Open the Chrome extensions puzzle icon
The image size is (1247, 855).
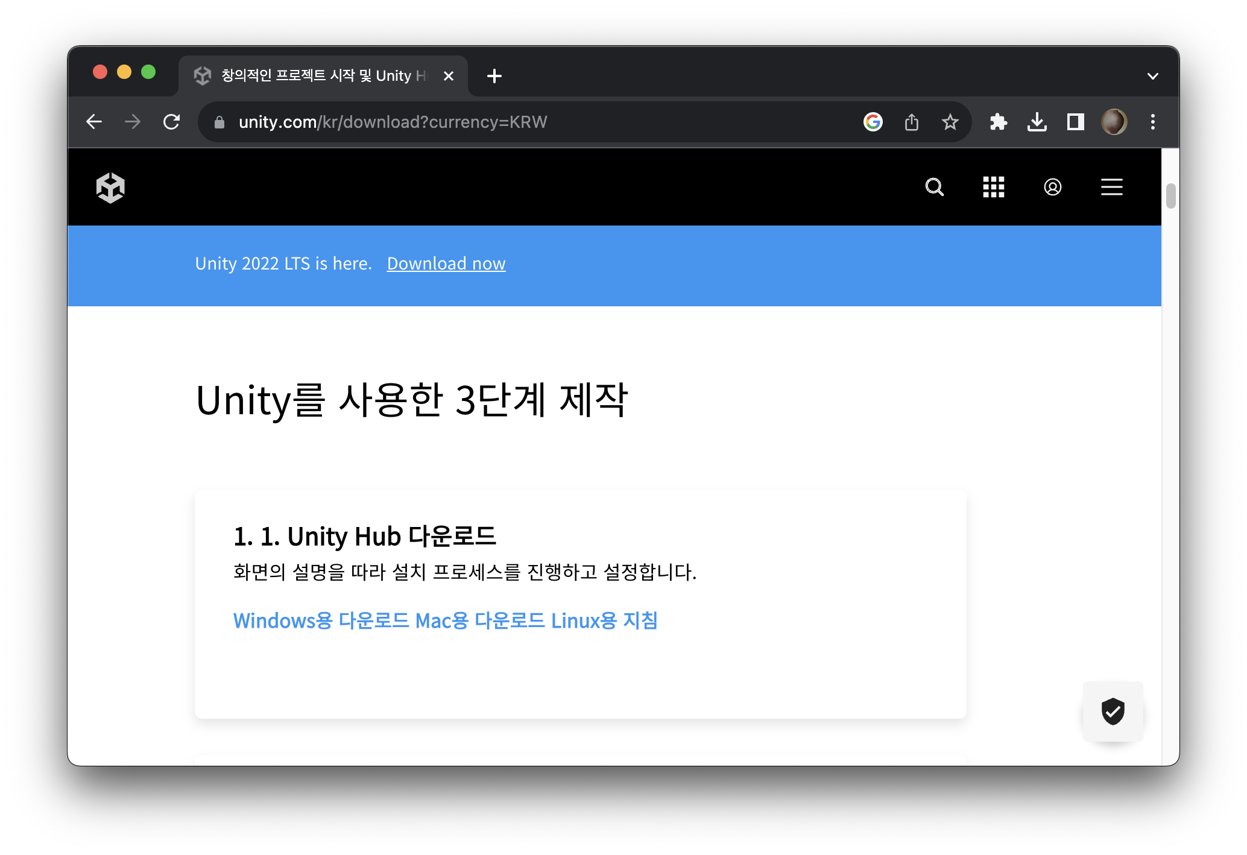pyautogui.click(x=999, y=122)
